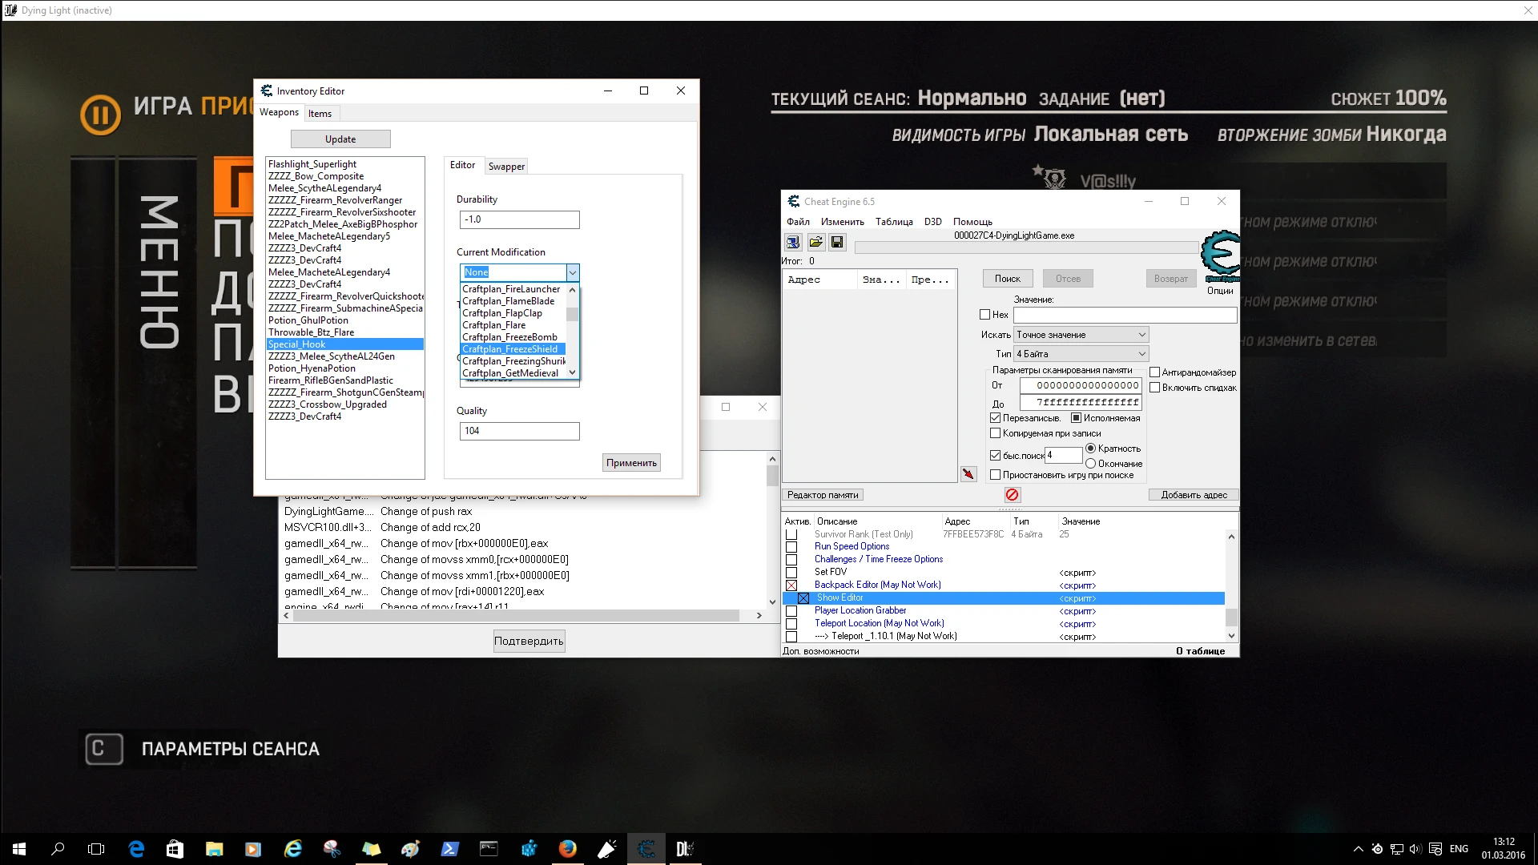The height and width of the screenshot is (865, 1538).
Task: Click the red clear-list prohibition icon
Action: pos(1012,495)
